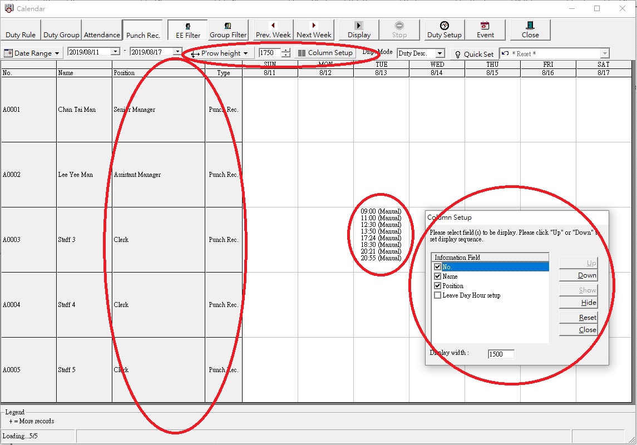The height and width of the screenshot is (445, 637).
Task: Click the EE Filter toolbar icon
Action: coord(187,31)
